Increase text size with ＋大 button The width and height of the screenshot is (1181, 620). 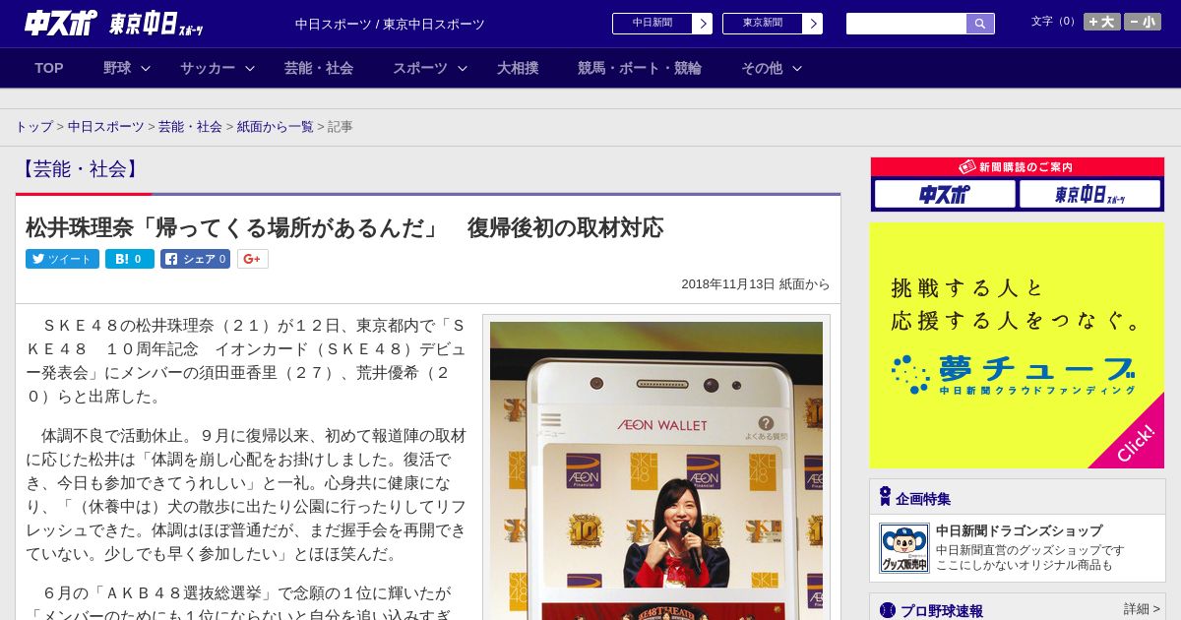tap(1102, 22)
